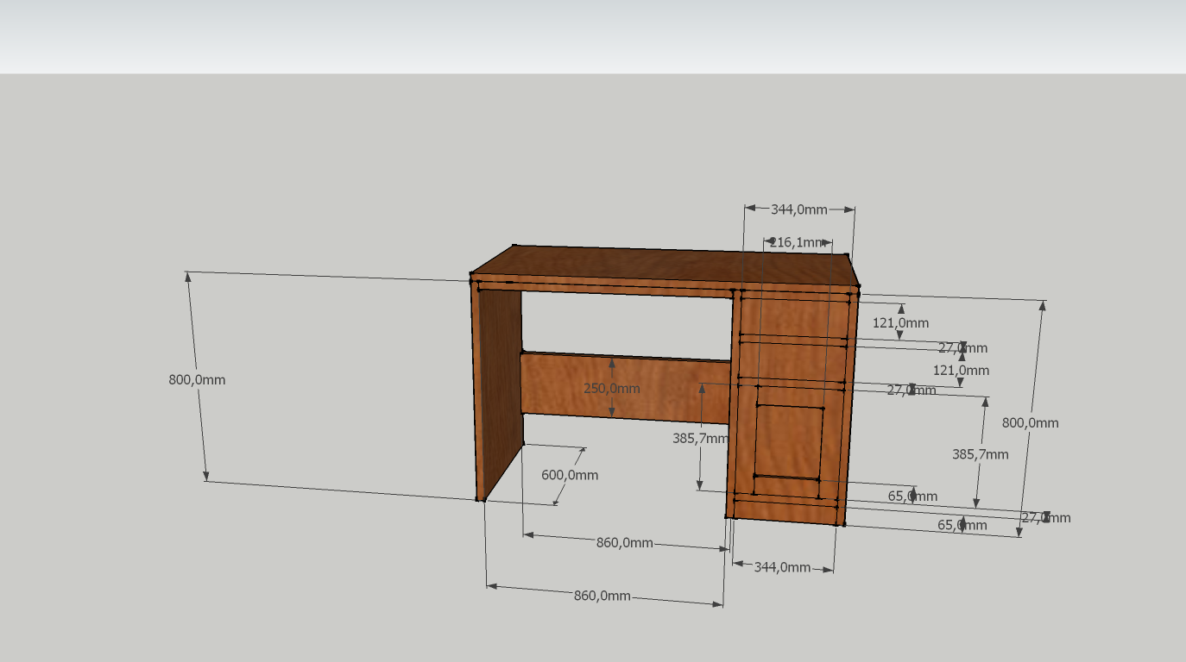This screenshot has height=662, width=1186.
Task: Click the cabinet door's inset rectangle
Action: [787, 440]
